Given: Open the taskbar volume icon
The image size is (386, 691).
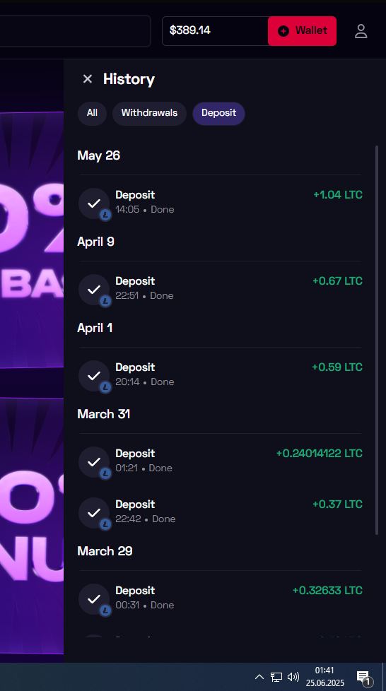Looking at the screenshot, I should click(293, 676).
